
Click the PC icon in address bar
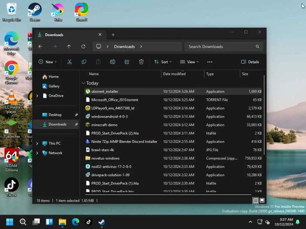tap(99, 47)
